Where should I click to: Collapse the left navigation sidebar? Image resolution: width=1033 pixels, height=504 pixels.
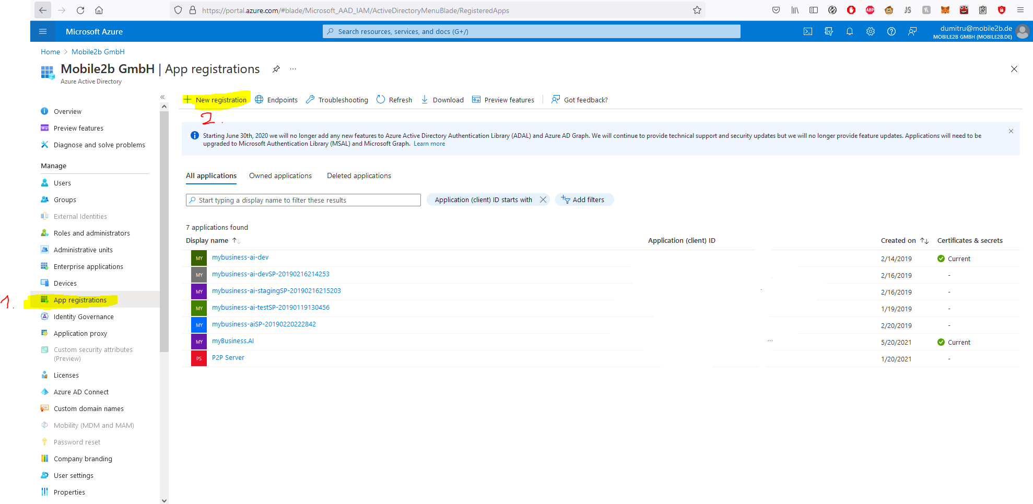(162, 97)
